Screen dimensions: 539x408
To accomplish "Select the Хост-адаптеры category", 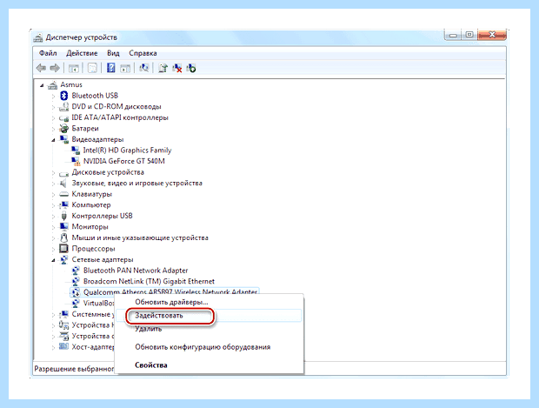I will coord(93,347).
